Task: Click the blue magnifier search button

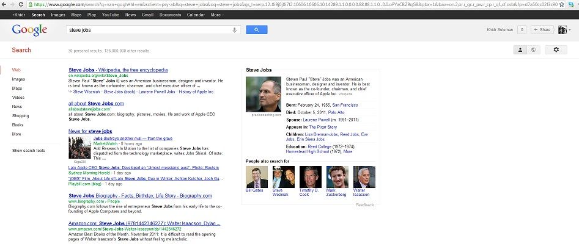Action: tap(257, 30)
